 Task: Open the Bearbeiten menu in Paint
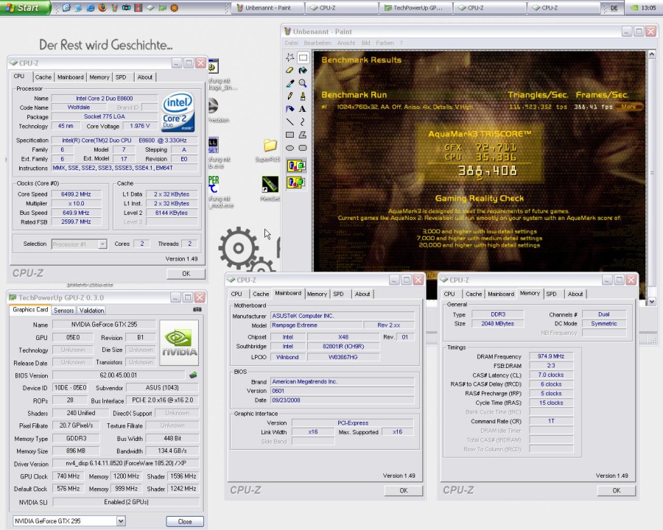[317, 43]
